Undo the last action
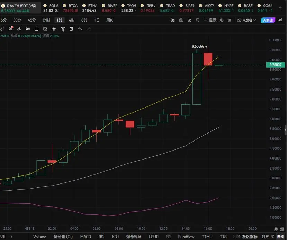 click(80, 29)
